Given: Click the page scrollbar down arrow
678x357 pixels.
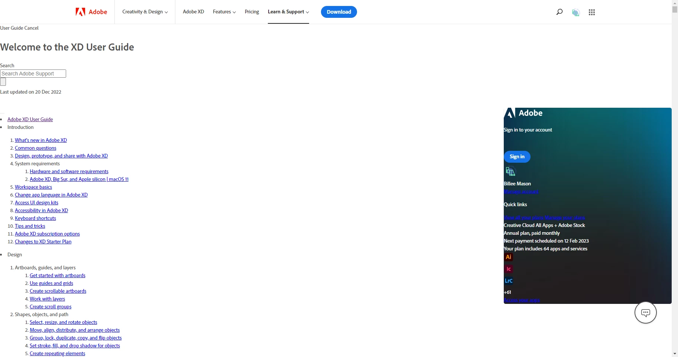Looking at the screenshot, I should click(675, 354).
